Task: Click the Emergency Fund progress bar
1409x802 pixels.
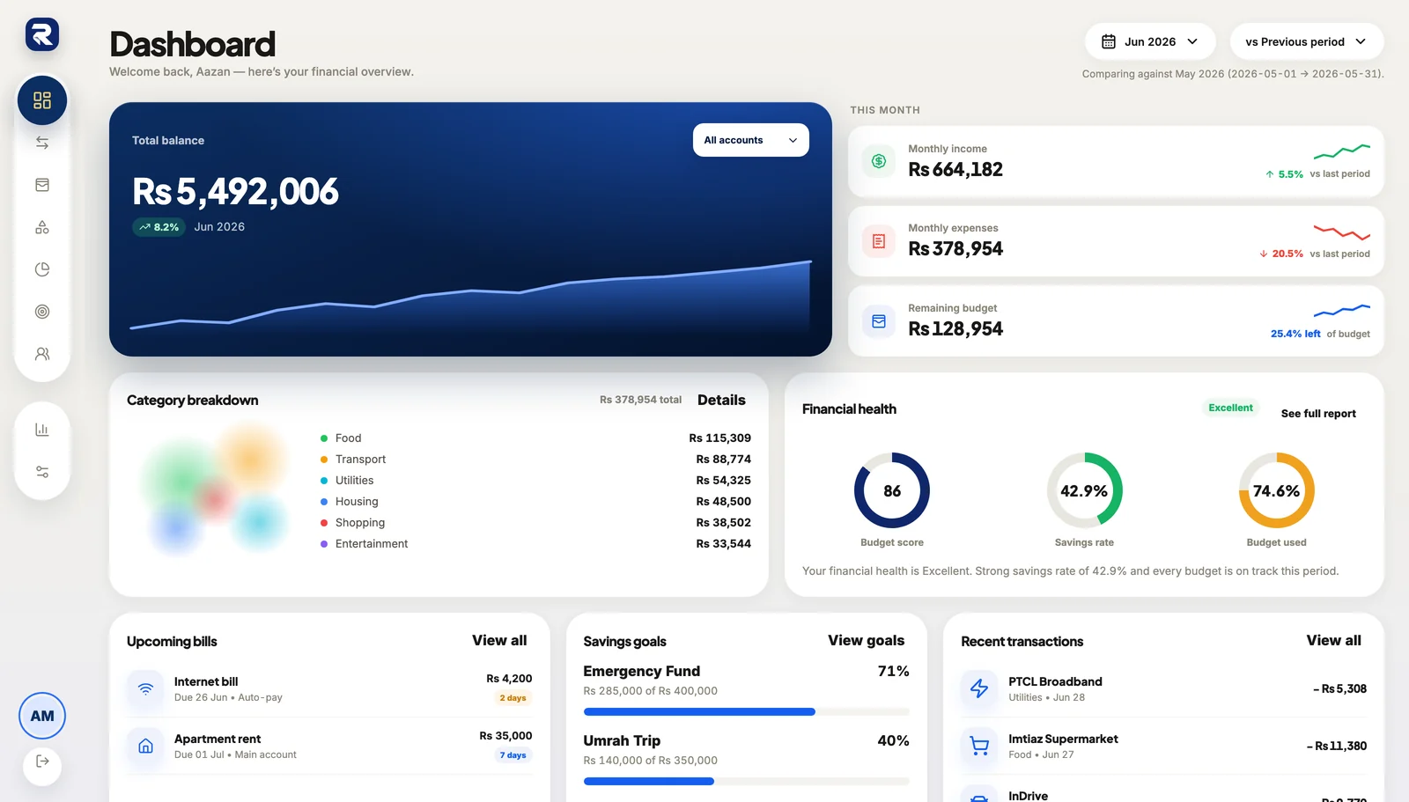Action: (x=746, y=711)
